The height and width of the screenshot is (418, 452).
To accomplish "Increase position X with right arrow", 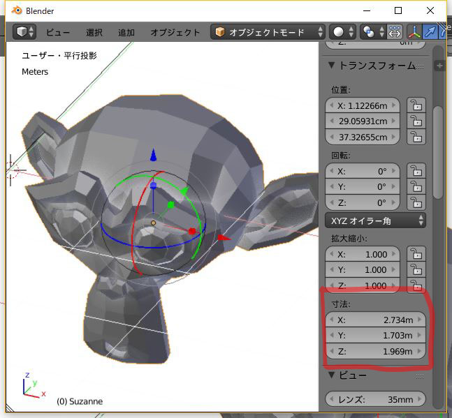I will [x=394, y=105].
